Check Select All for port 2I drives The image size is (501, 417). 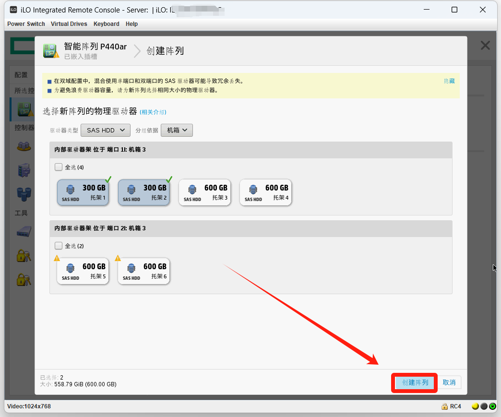click(59, 246)
